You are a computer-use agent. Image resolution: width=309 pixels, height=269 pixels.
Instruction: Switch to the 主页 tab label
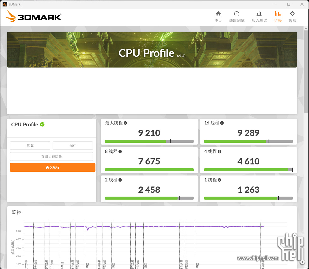[218, 21]
